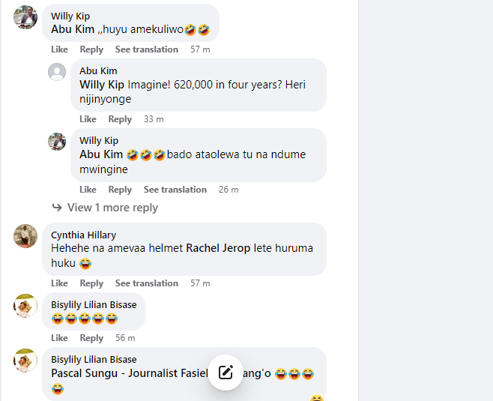This screenshot has height=401, width=493.
Task: Open Willy Kip's avatar in the reply thread
Action: pos(57,142)
